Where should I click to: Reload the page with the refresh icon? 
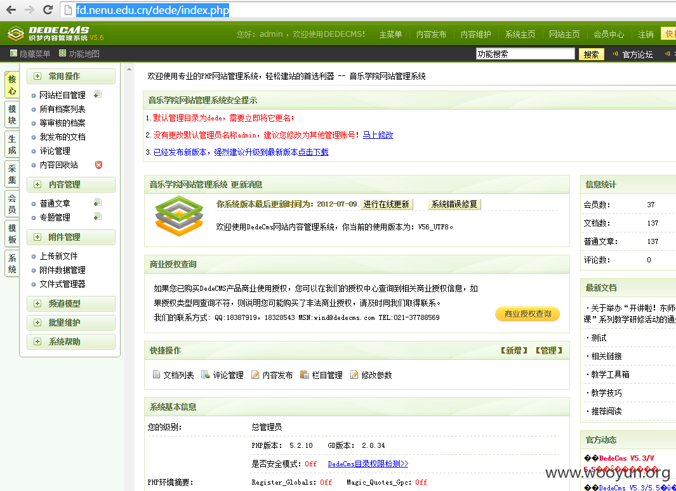point(48,10)
